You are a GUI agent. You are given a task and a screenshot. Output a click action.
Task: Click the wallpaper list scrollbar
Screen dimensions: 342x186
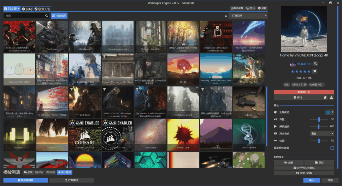pyautogui.click(x=266, y=117)
